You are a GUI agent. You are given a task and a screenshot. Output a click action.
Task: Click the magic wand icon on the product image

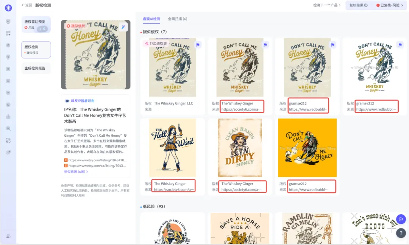click(x=123, y=27)
